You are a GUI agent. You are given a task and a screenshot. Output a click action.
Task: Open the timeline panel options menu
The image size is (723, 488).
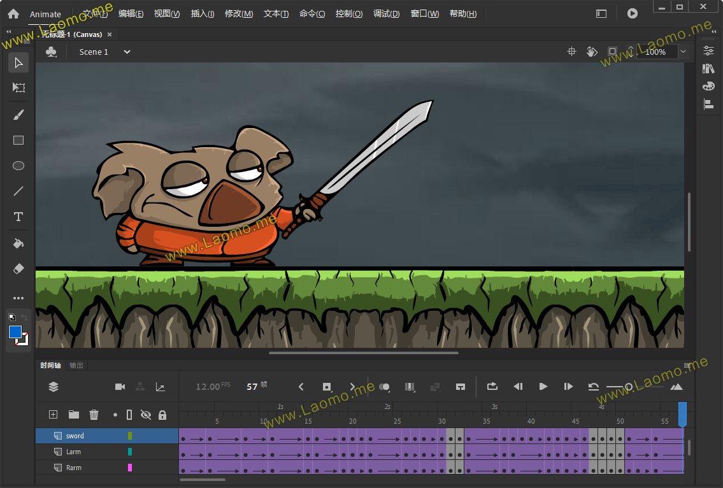pyautogui.click(x=687, y=365)
